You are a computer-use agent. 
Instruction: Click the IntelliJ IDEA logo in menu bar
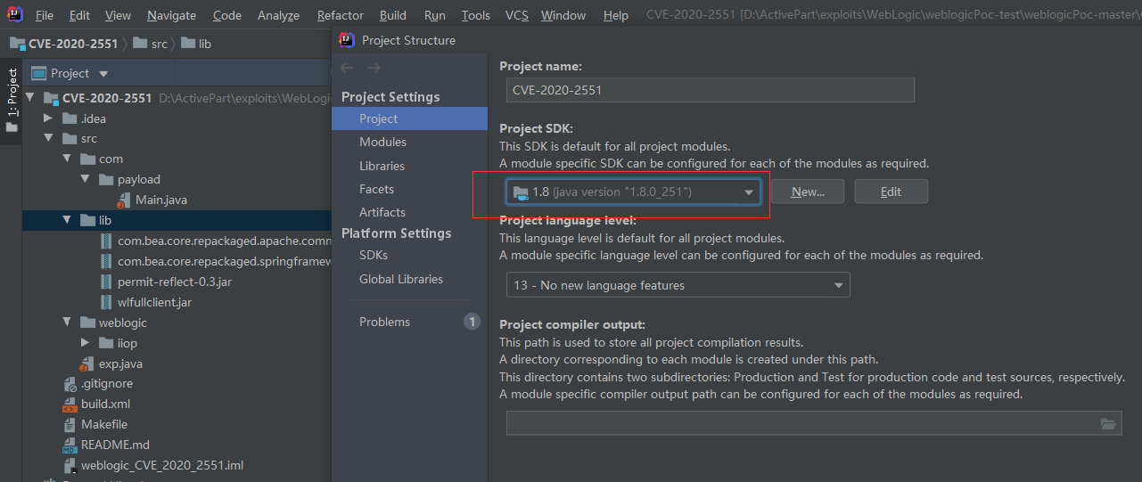[14, 14]
